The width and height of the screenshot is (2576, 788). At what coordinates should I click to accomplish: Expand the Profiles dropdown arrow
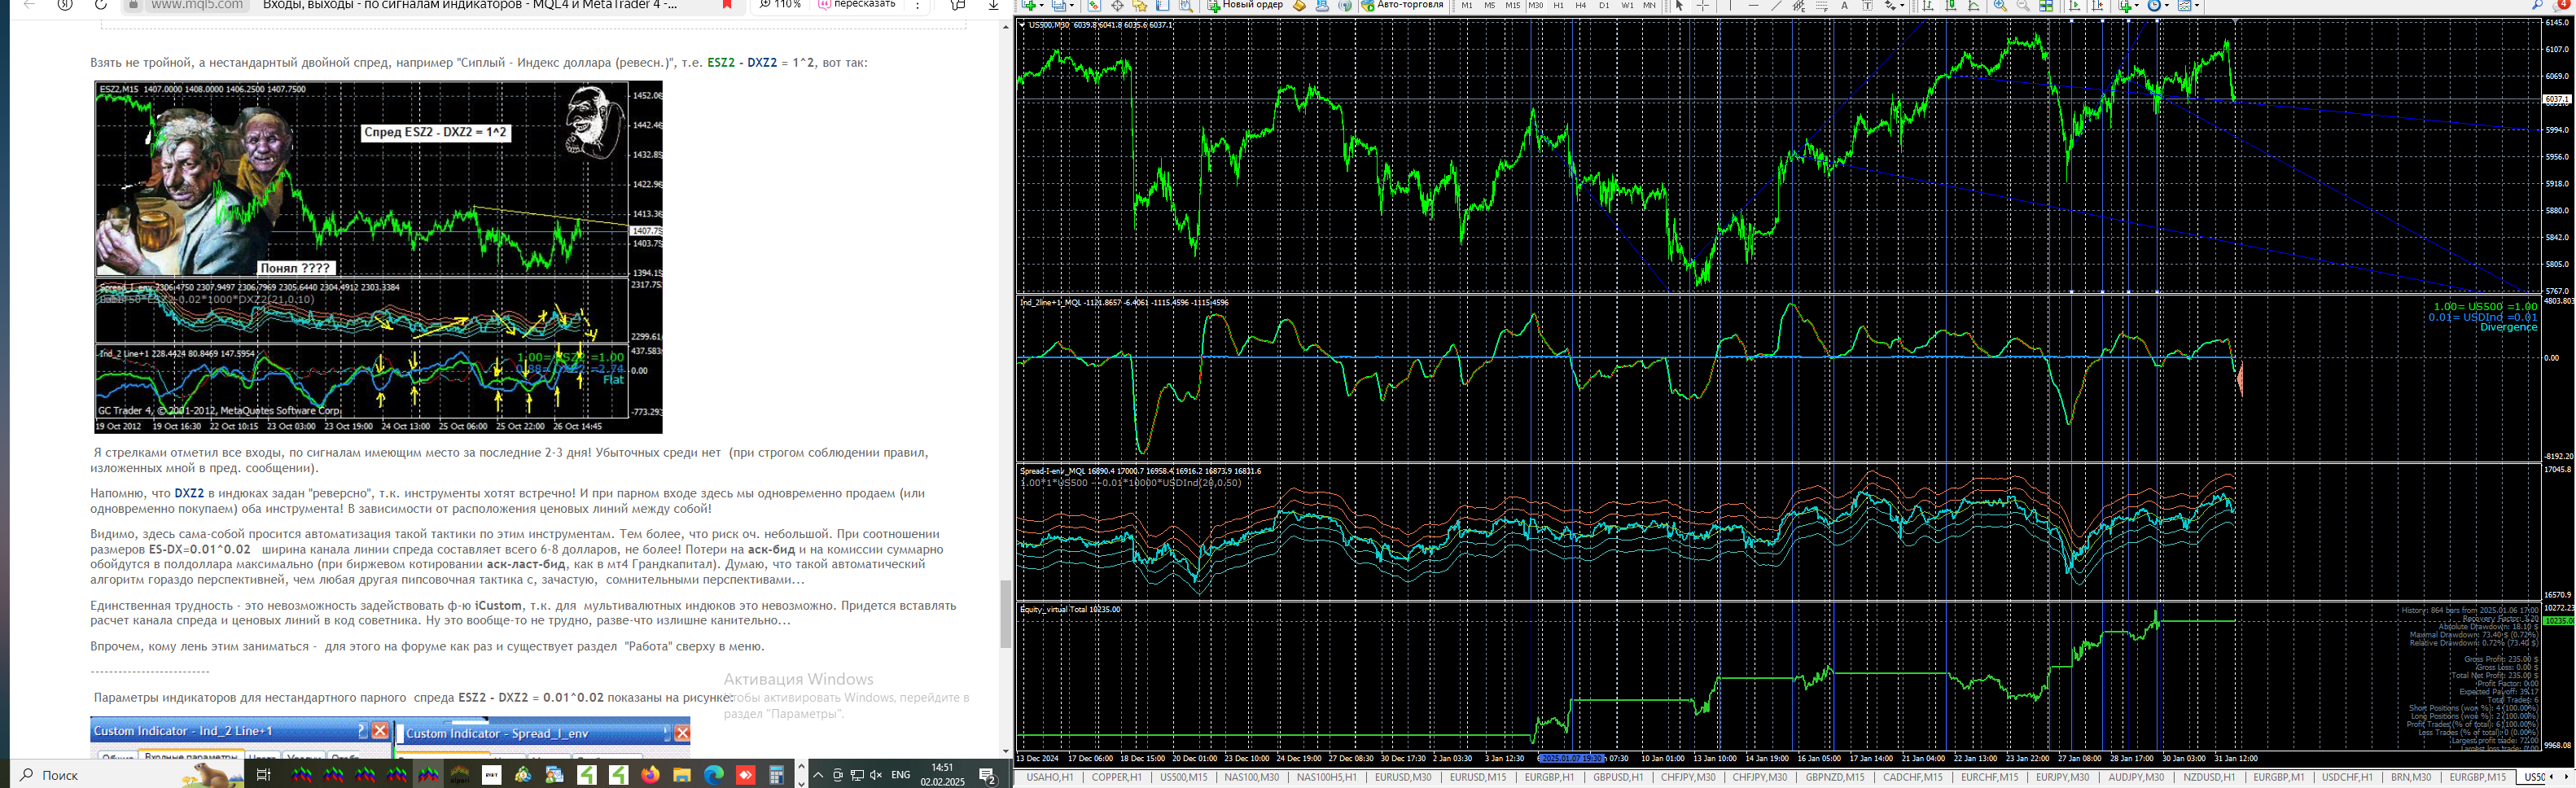click(x=1072, y=6)
